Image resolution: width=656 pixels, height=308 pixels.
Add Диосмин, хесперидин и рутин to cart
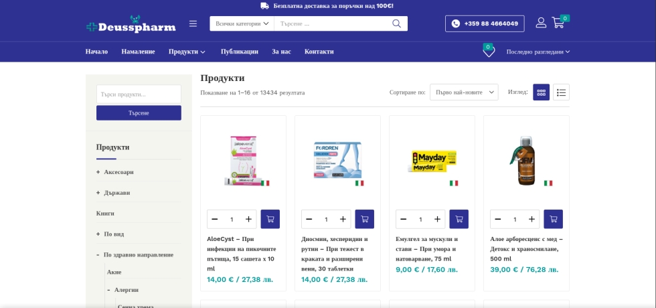click(x=364, y=219)
